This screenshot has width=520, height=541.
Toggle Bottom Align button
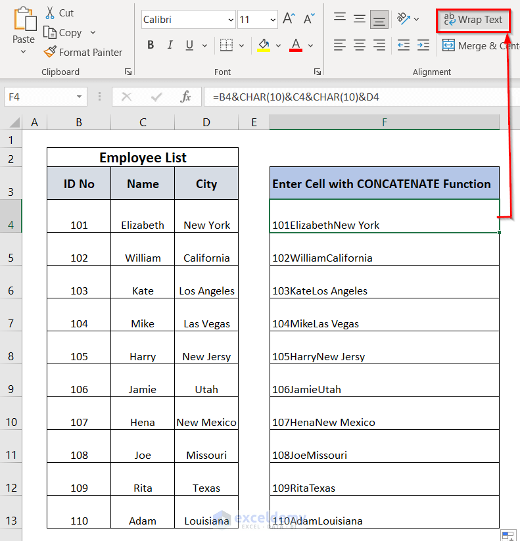[x=379, y=19]
